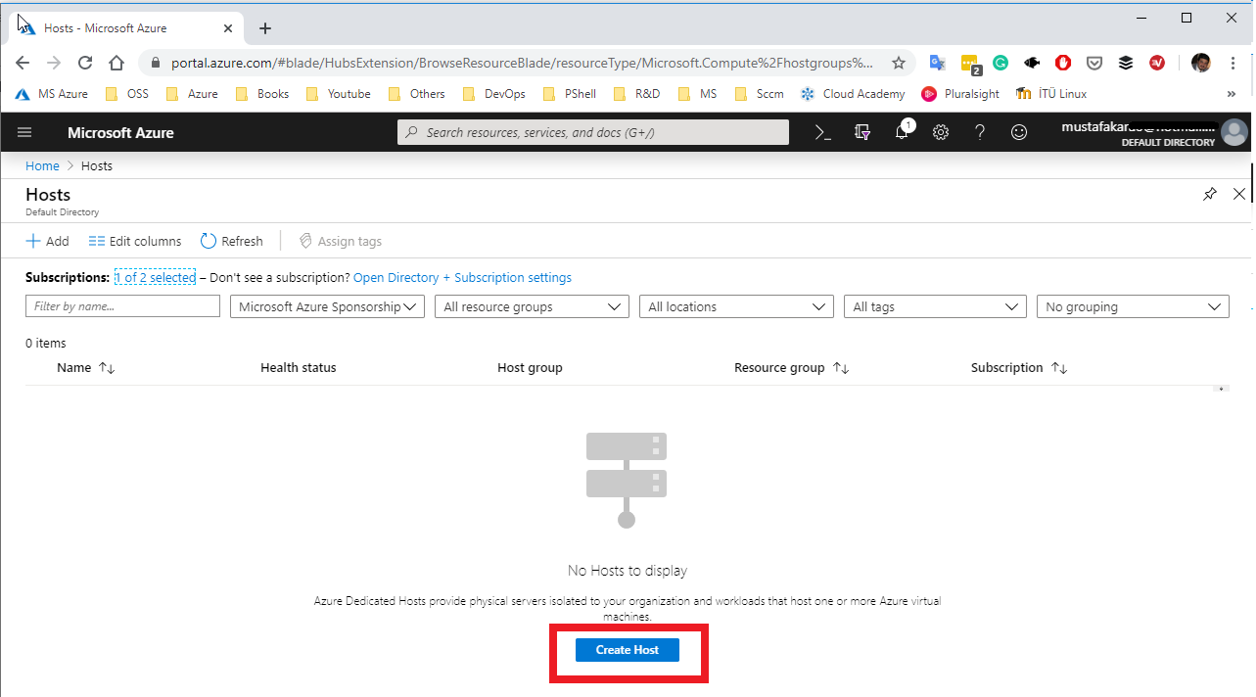Screen dimensions: 1256x697
Task: Close the Hosts blade
Action: [1239, 194]
